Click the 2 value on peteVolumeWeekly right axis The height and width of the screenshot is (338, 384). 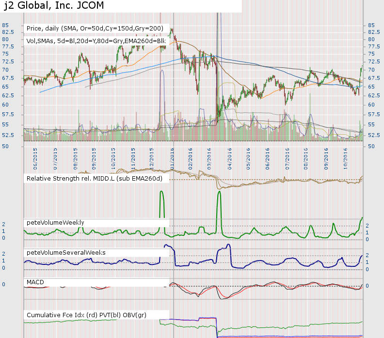click(x=367, y=226)
